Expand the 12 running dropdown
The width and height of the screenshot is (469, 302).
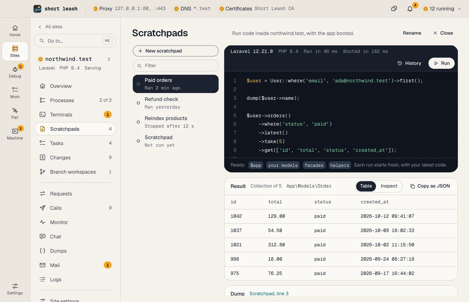pos(442,9)
